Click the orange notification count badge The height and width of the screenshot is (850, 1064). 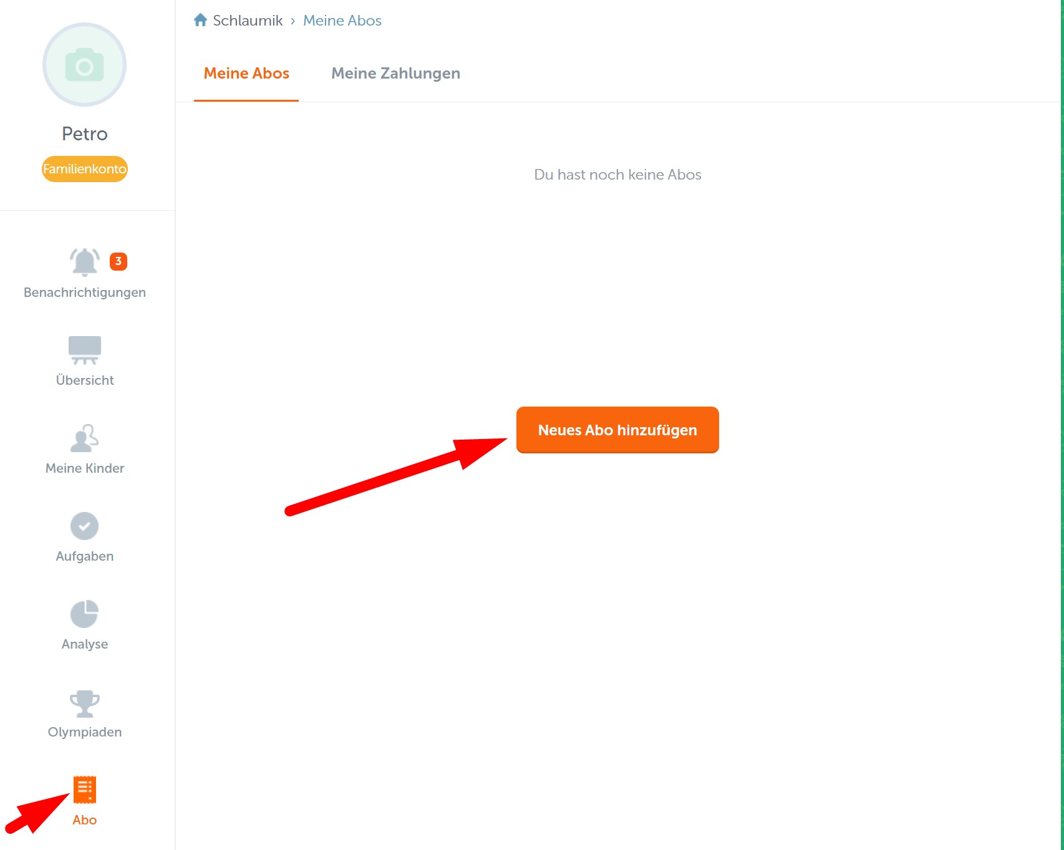tap(118, 261)
